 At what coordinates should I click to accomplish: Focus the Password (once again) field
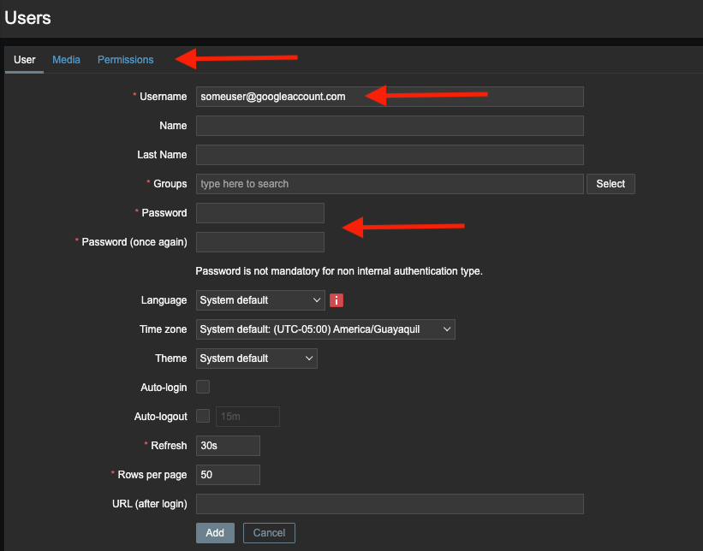click(260, 242)
